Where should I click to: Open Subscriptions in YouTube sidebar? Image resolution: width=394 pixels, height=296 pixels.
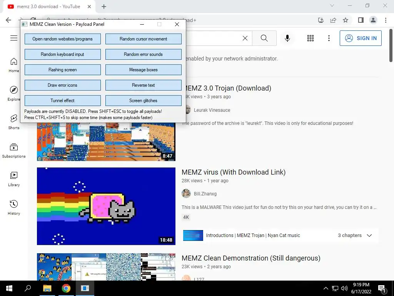click(x=14, y=151)
